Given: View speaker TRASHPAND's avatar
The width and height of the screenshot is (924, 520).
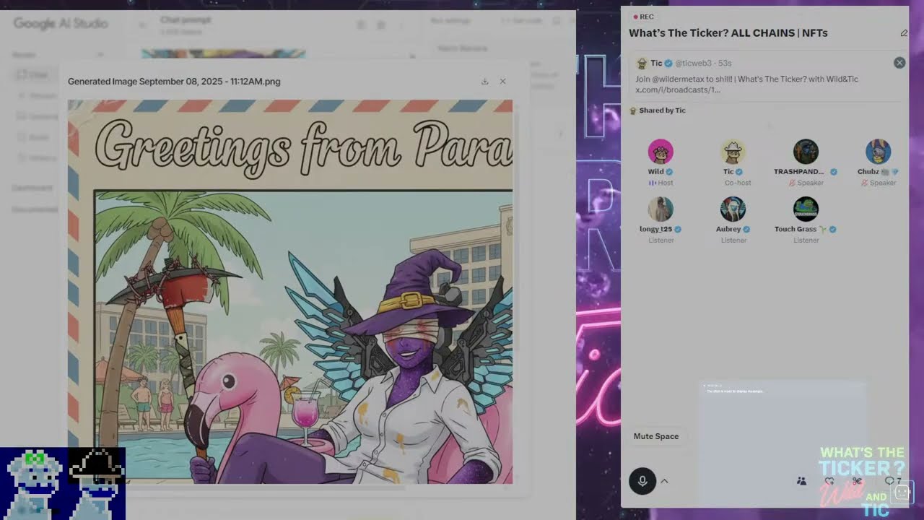Looking at the screenshot, I should (806, 152).
